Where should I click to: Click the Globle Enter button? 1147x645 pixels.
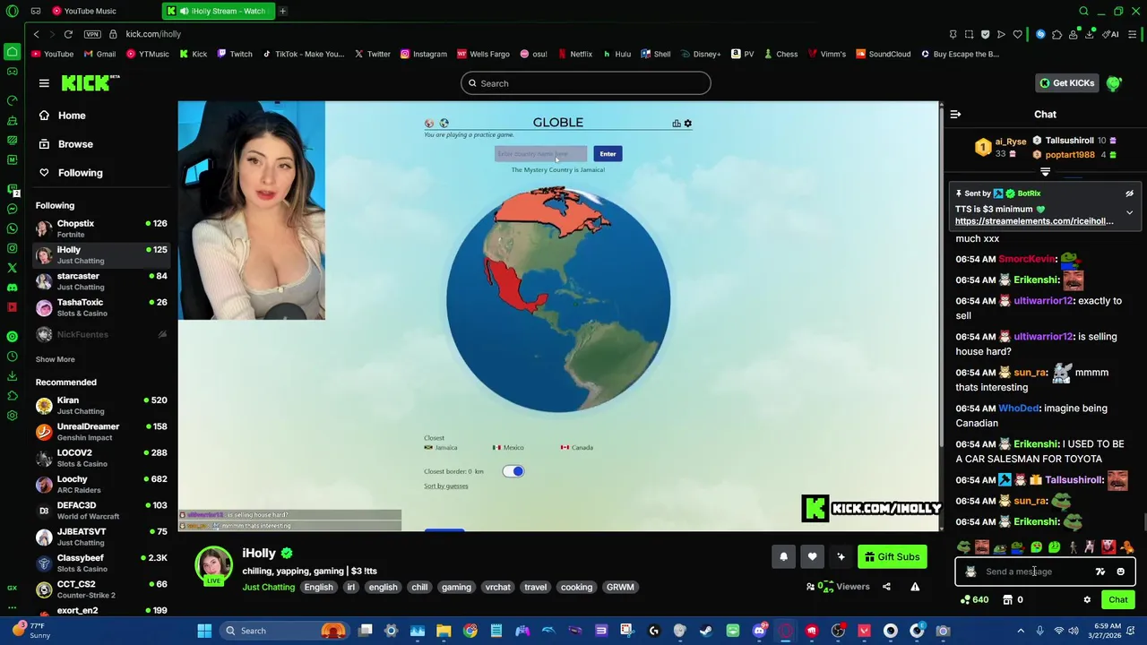click(x=608, y=154)
